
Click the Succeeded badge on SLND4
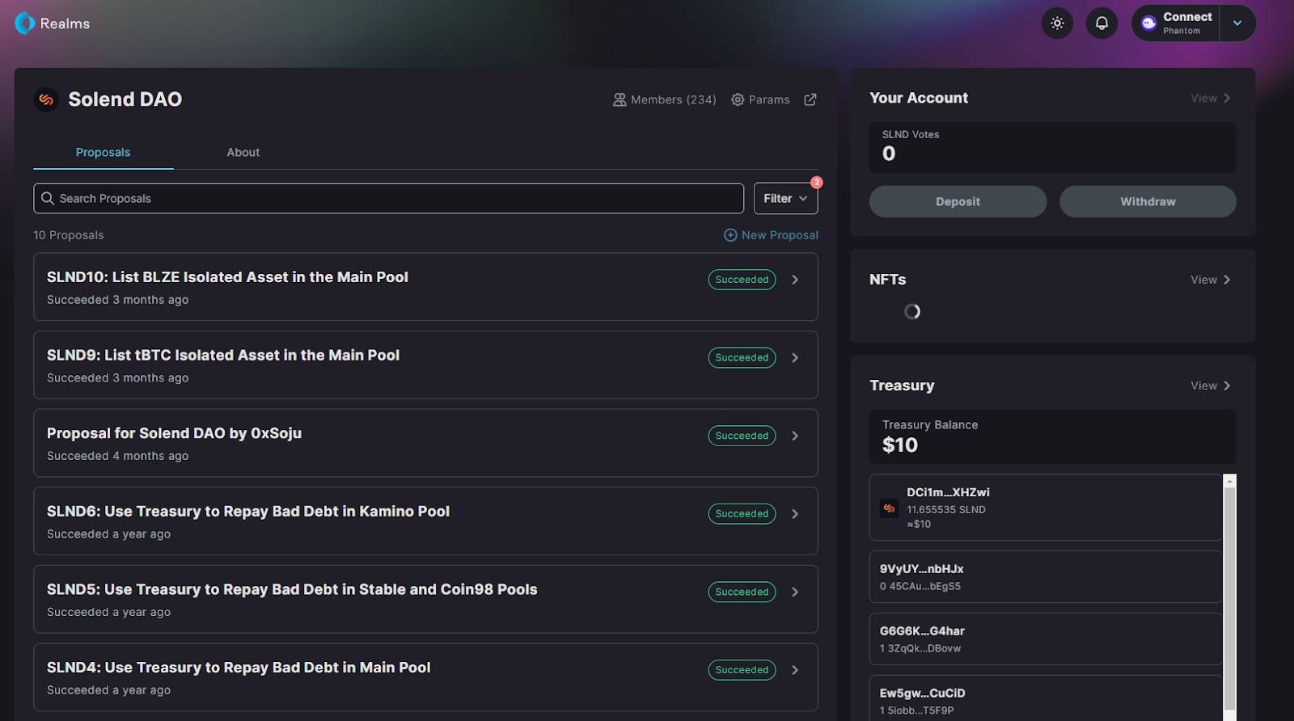coord(742,670)
